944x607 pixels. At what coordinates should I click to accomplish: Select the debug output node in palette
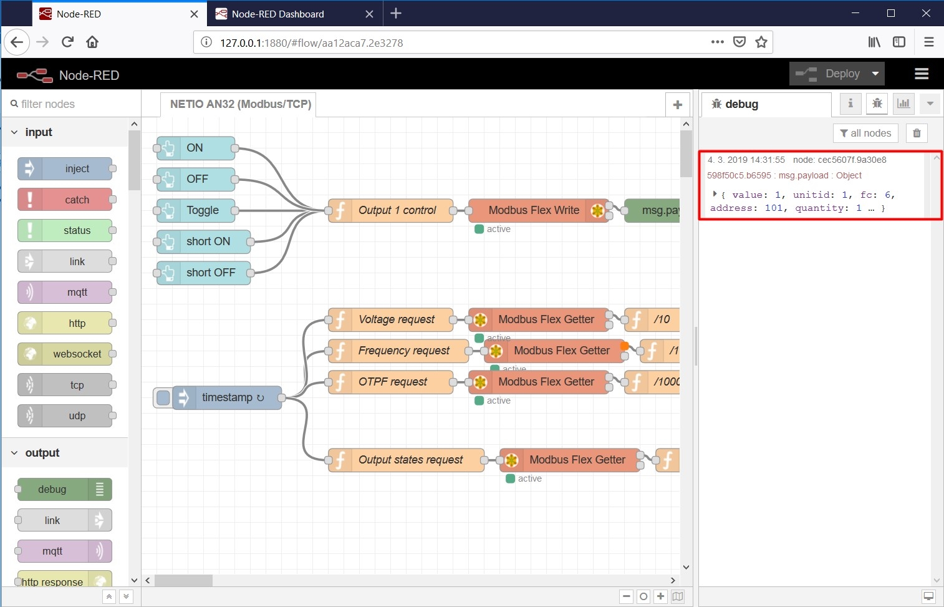pos(65,489)
